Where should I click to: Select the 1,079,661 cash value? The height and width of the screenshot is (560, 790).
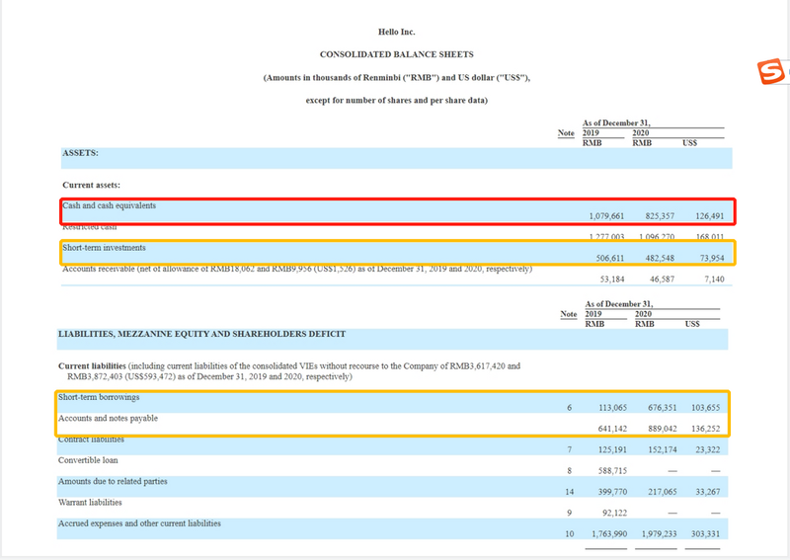click(606, 216)
